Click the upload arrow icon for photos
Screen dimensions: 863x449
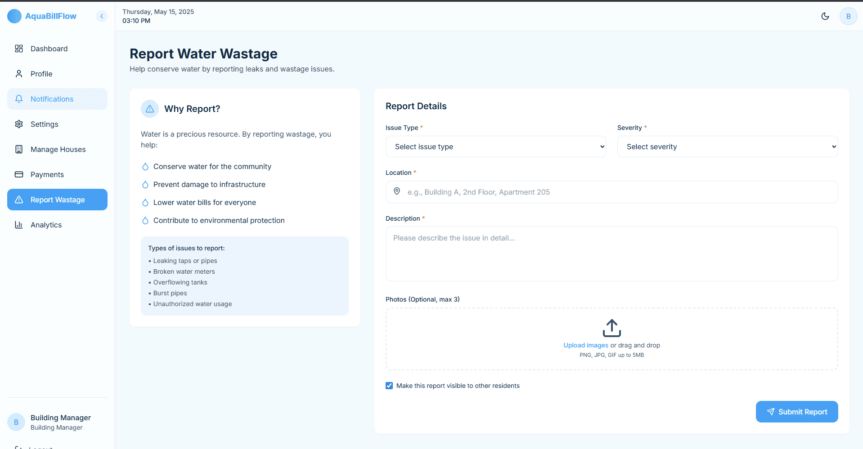point(611,328)
